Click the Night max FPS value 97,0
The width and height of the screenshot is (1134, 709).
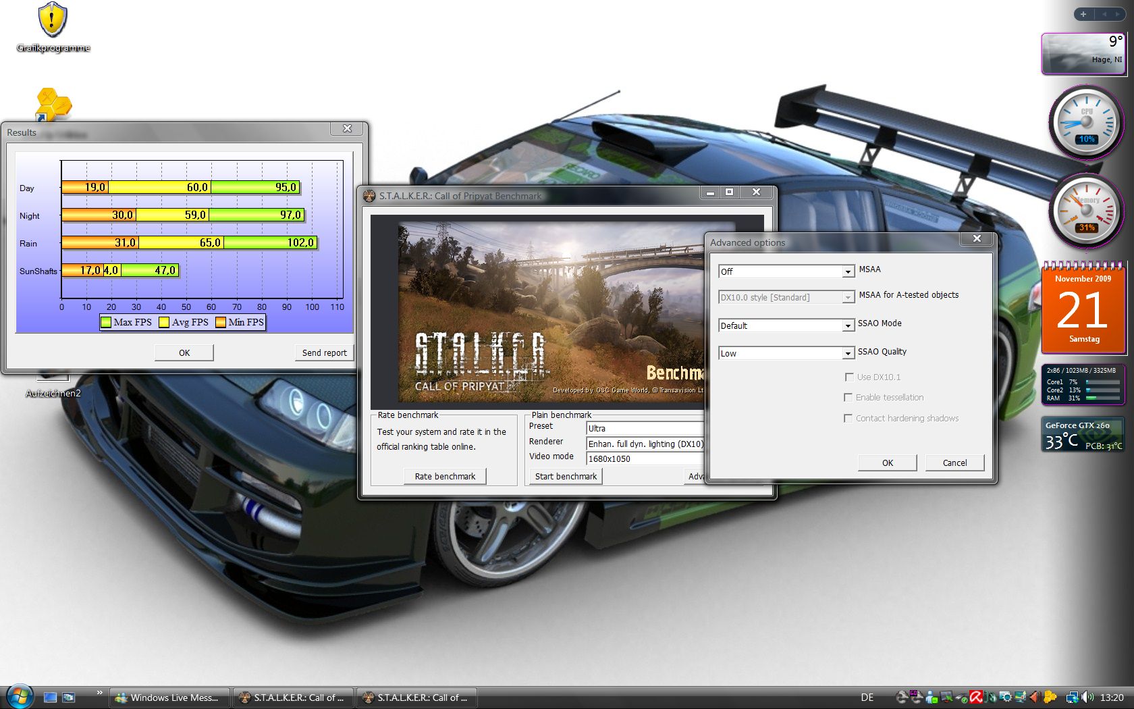point(291,215)
